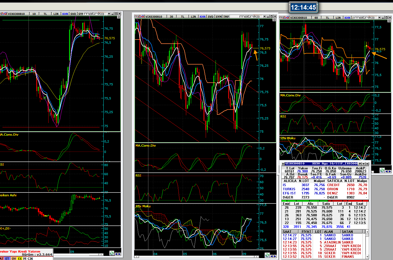The height and width of the screenshot is (260, 393).
Task: Open the dropdown arrow in the right chart title bar
Action: 379,18
